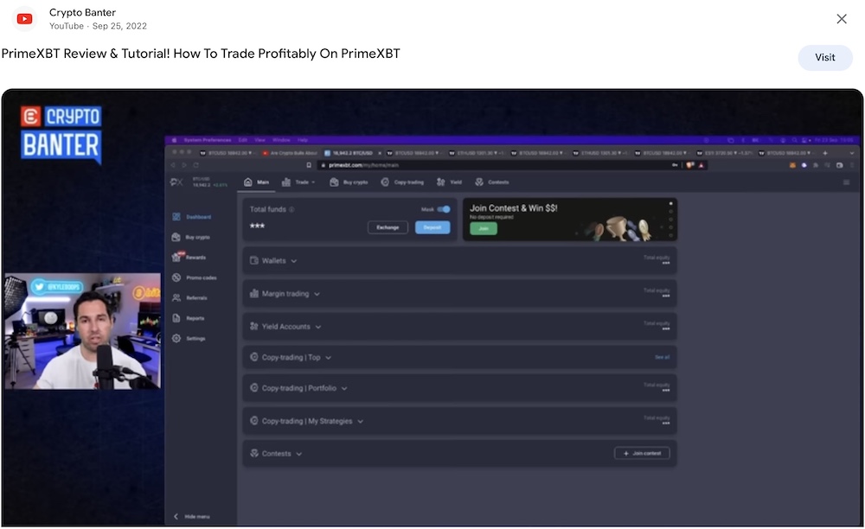Click the presenter webcam video
The image size is (865, 529).
(83, 331)
